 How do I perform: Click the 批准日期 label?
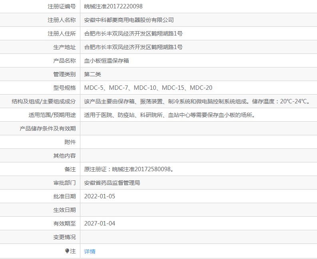[64, 196]
